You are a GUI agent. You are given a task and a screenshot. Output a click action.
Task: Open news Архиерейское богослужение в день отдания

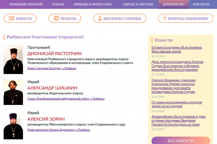click(178, 120)
